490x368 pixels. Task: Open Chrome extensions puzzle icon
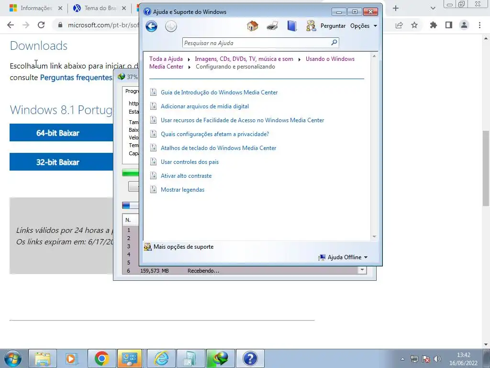coord(433,25)
